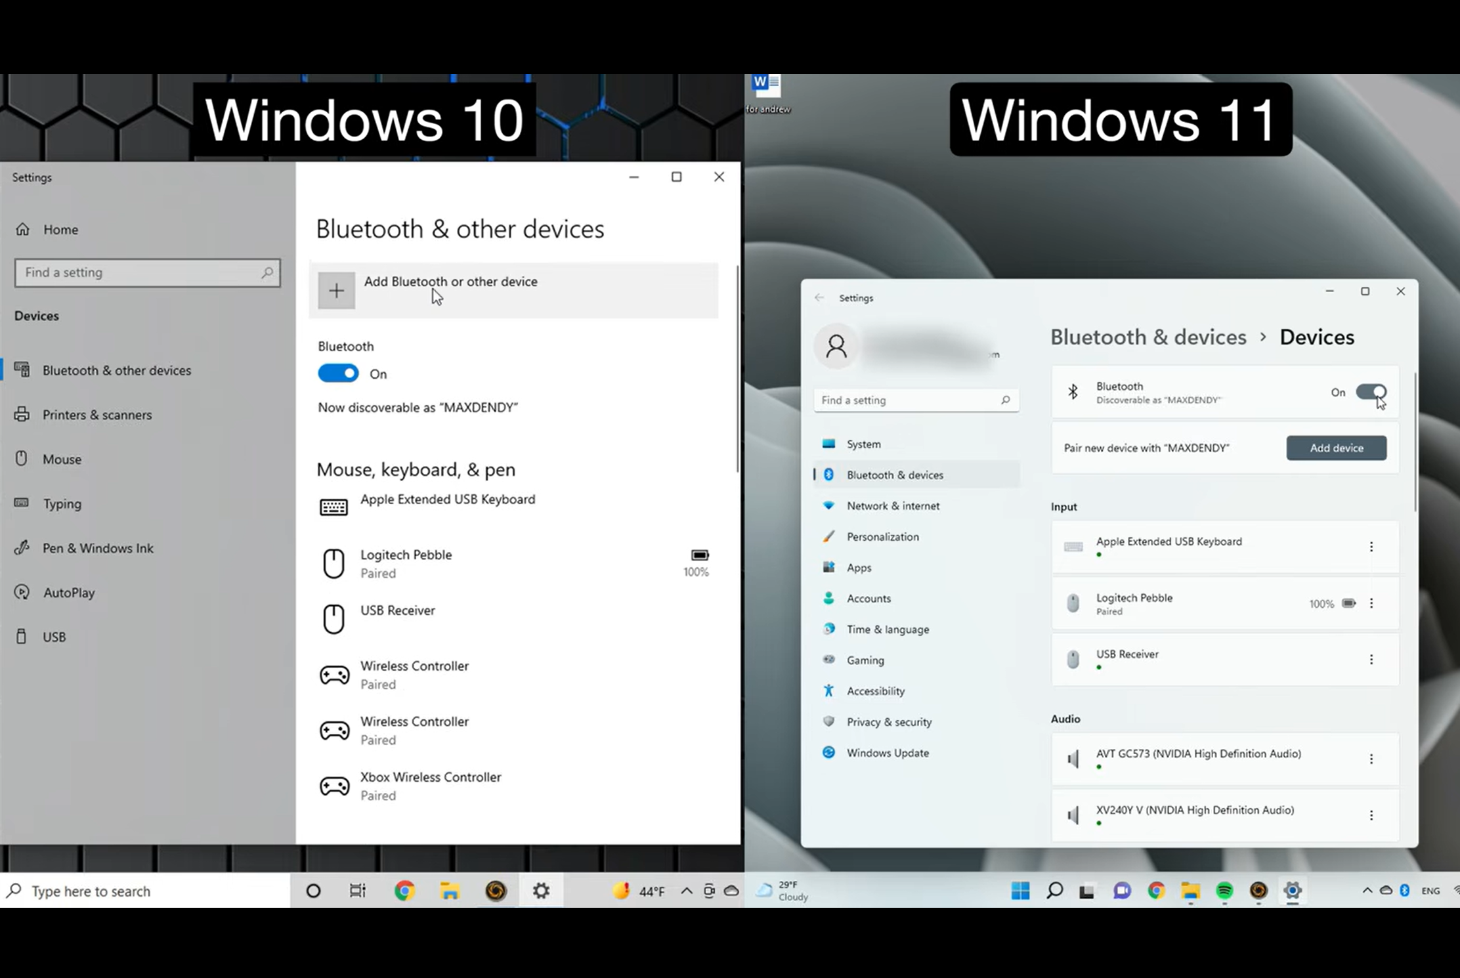Click Windows 10 Settings window scrollbar
The image size is (1460, 978).
(x=737, y=368)
